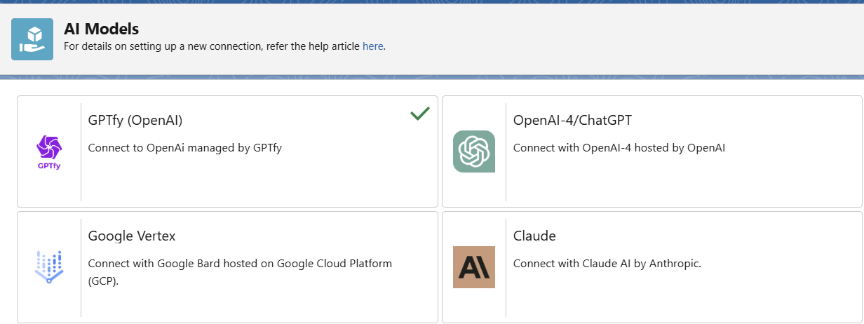The image size is (864, 324).
Task: Click 'Connect with Google Bard hosted' description
Action: point(240,272)
